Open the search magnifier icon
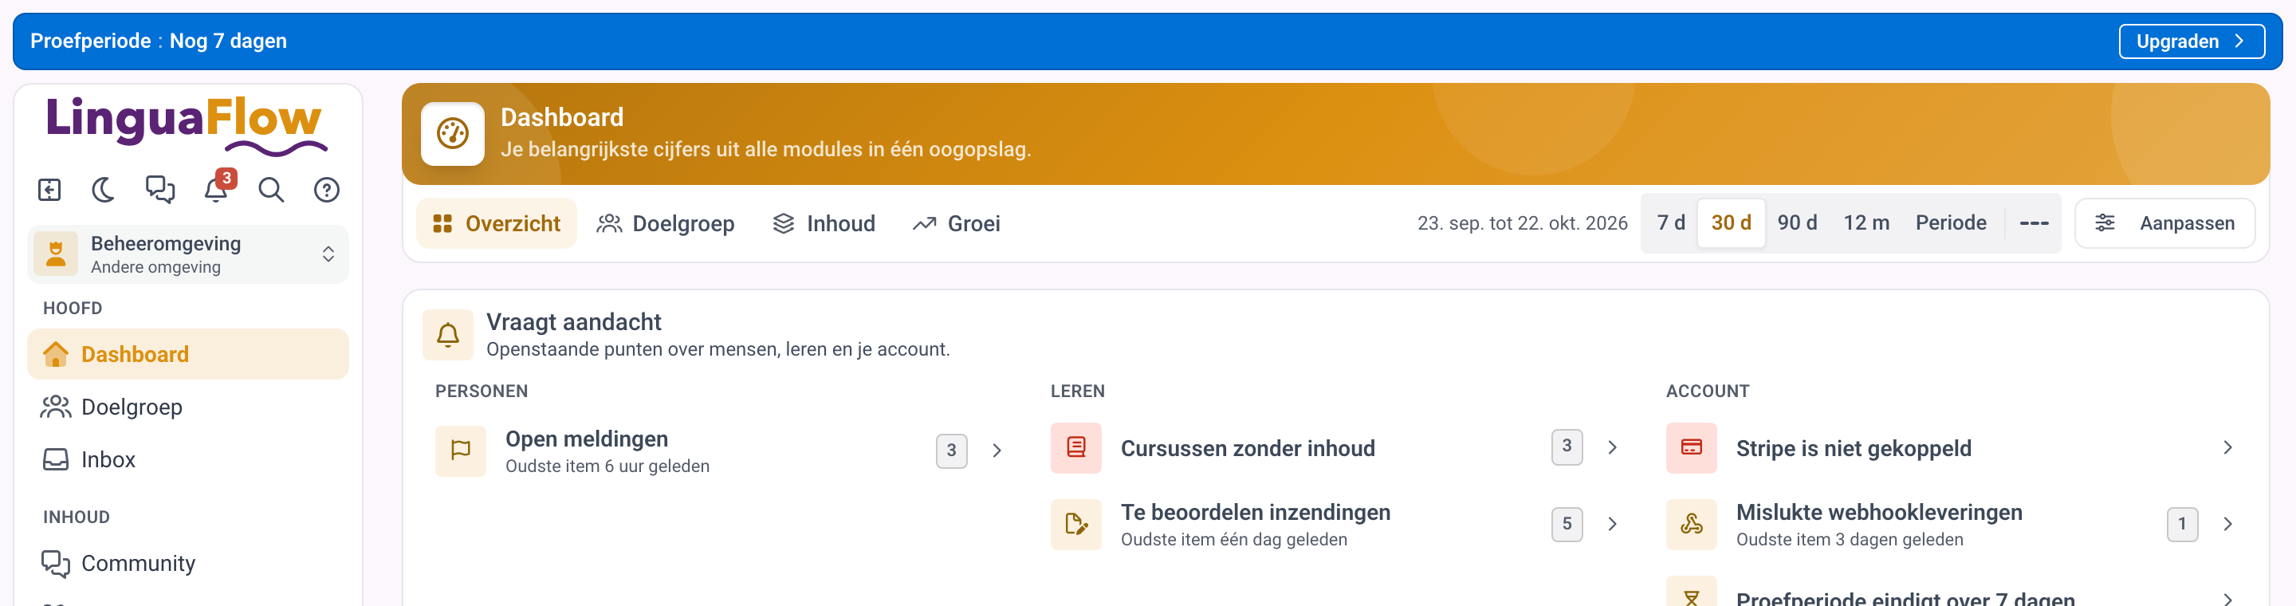 point(271,190)
